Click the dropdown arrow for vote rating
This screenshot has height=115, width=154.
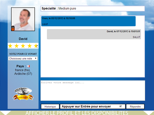tap(36, 58)
